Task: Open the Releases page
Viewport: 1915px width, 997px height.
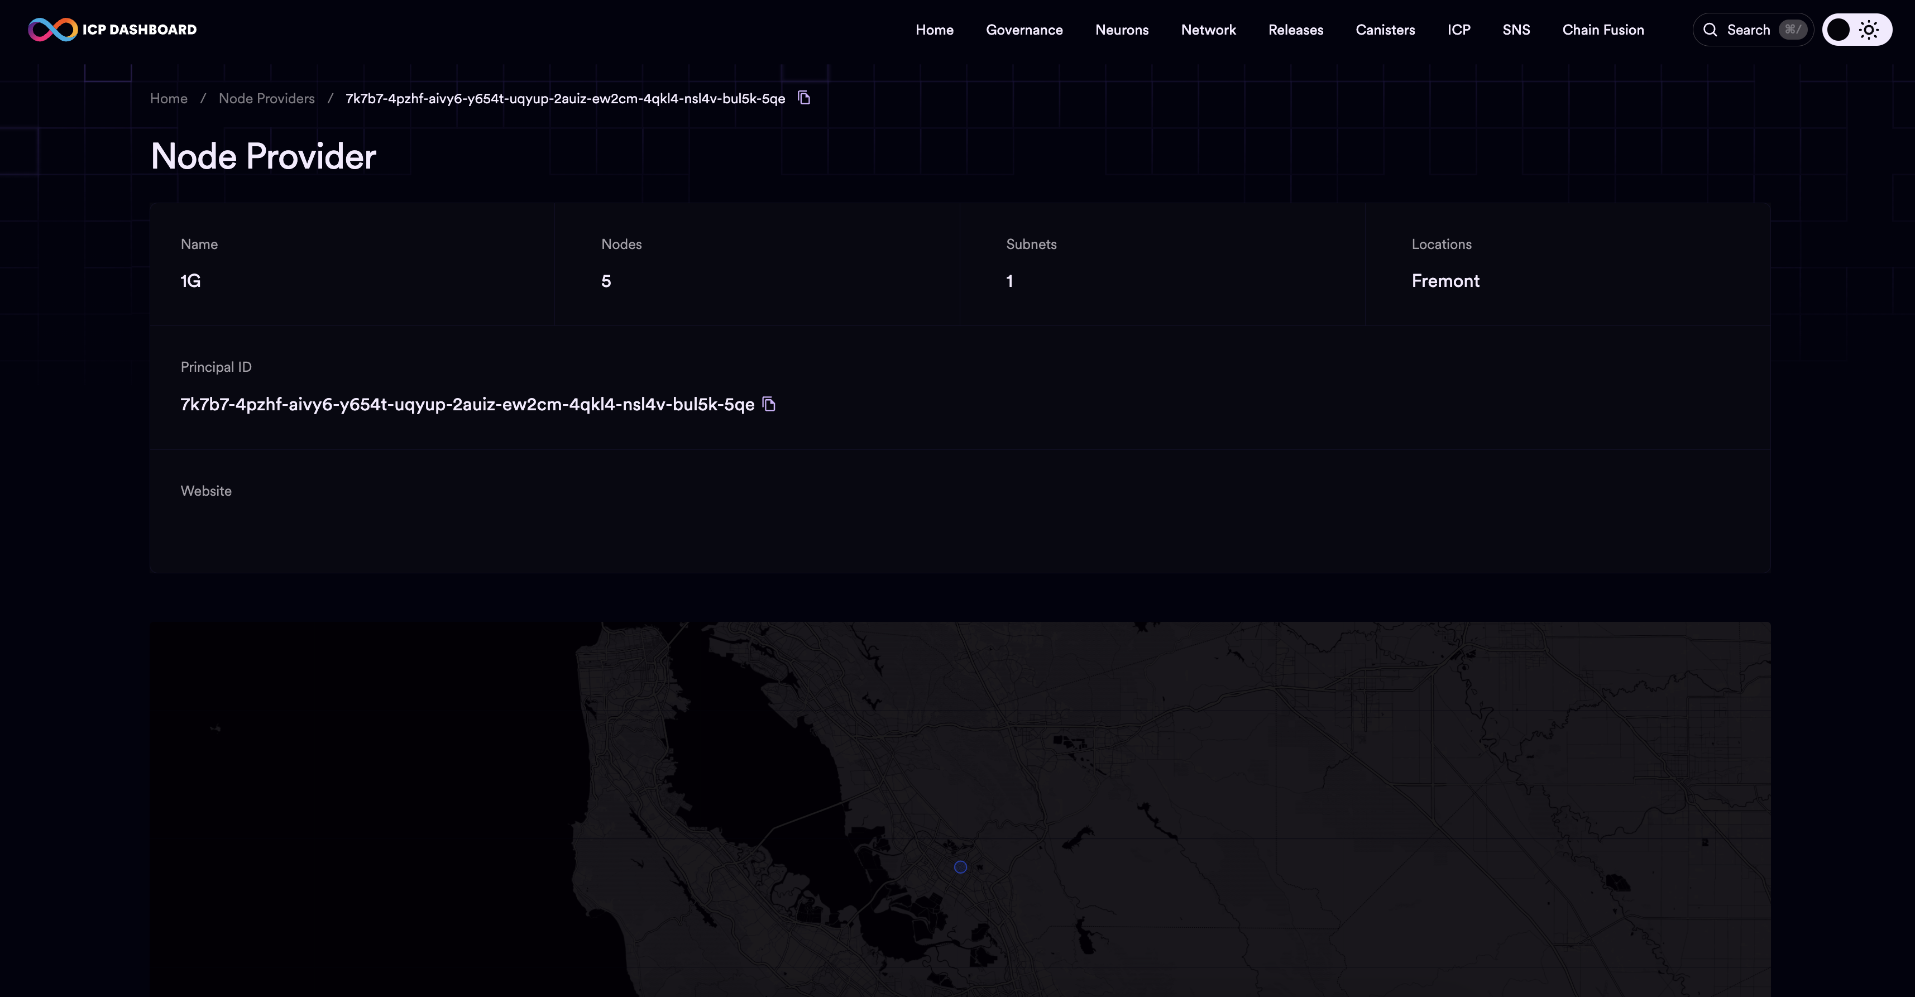Action: 1296,30
